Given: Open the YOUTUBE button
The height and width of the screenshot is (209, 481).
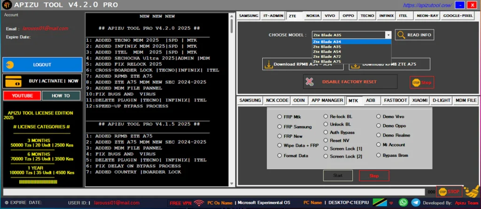Looking at the screenshot, I should (x=22, y=96).
